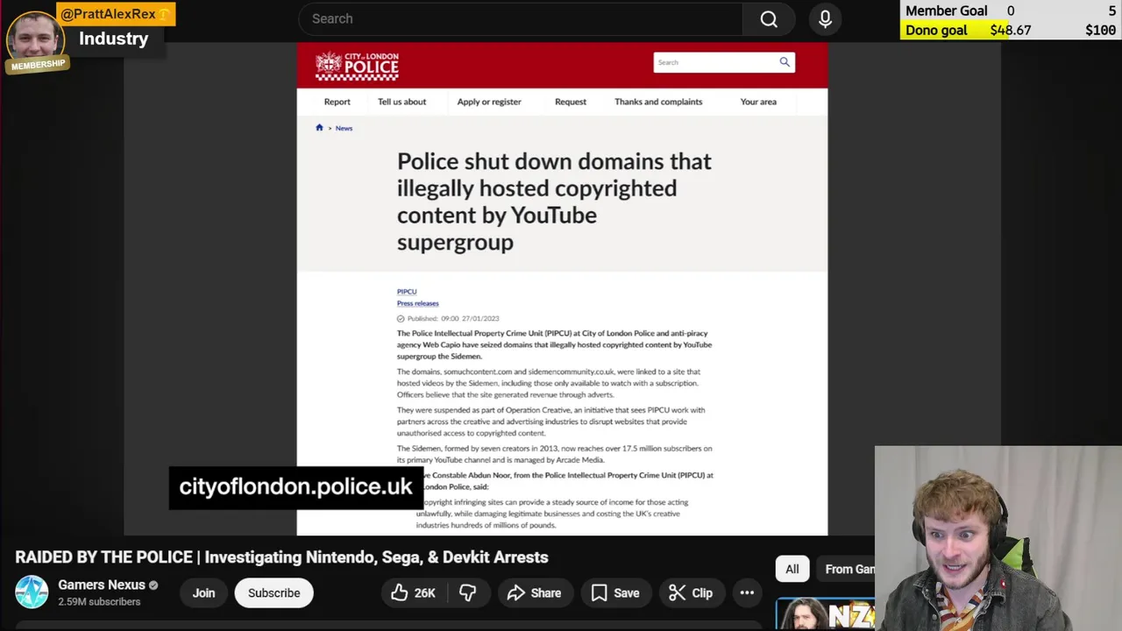1122x631 pixels.
Task: Open the Press releases link
Action: coord(417,303)
